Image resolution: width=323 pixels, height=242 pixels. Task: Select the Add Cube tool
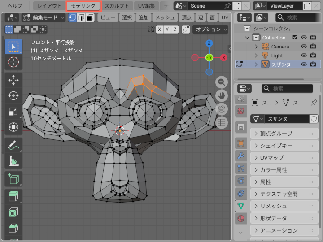tap(13, 179)
